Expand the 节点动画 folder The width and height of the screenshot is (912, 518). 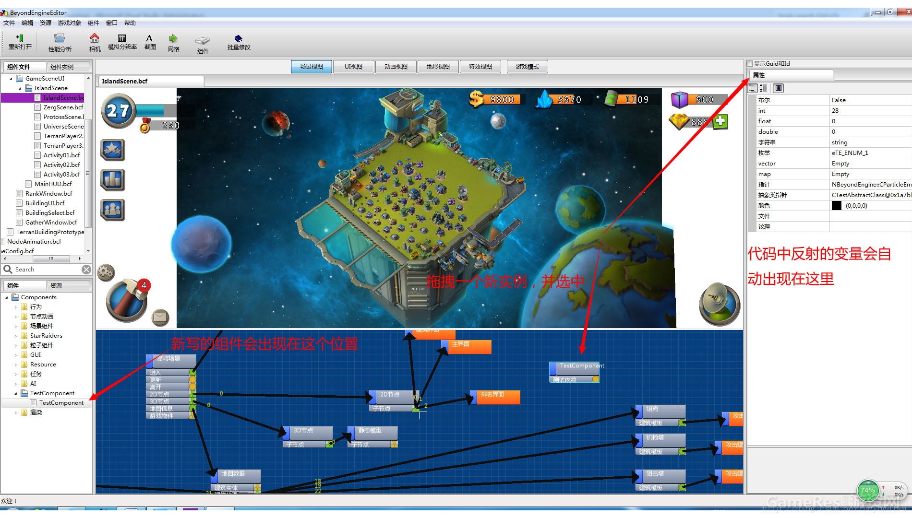[16, 317]
